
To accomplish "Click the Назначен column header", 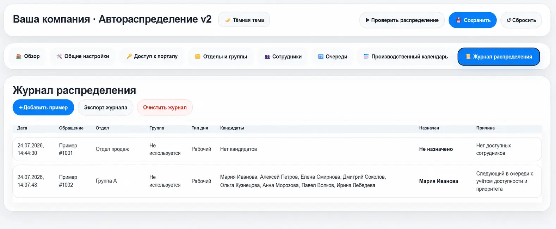I will coord(429,128).
